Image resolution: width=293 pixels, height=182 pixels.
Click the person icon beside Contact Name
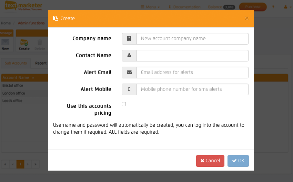click(129, 56)
